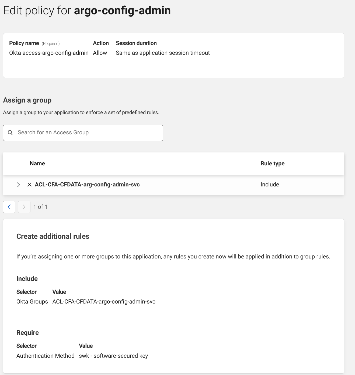The width and height of the screenshot is (355, 375).
Task: Select the ACL-CFA-CFDATA-arg-config-admin-svc group name
Action: 87,185
